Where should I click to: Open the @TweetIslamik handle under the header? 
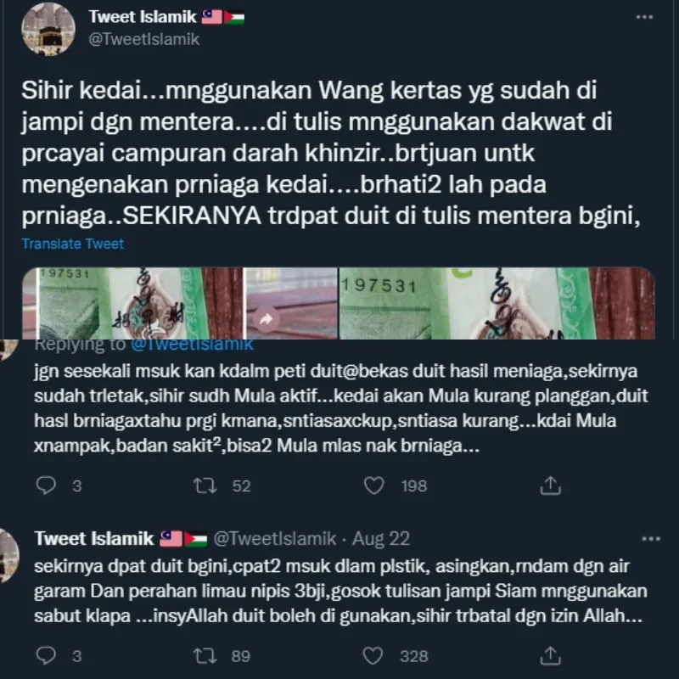143,39
